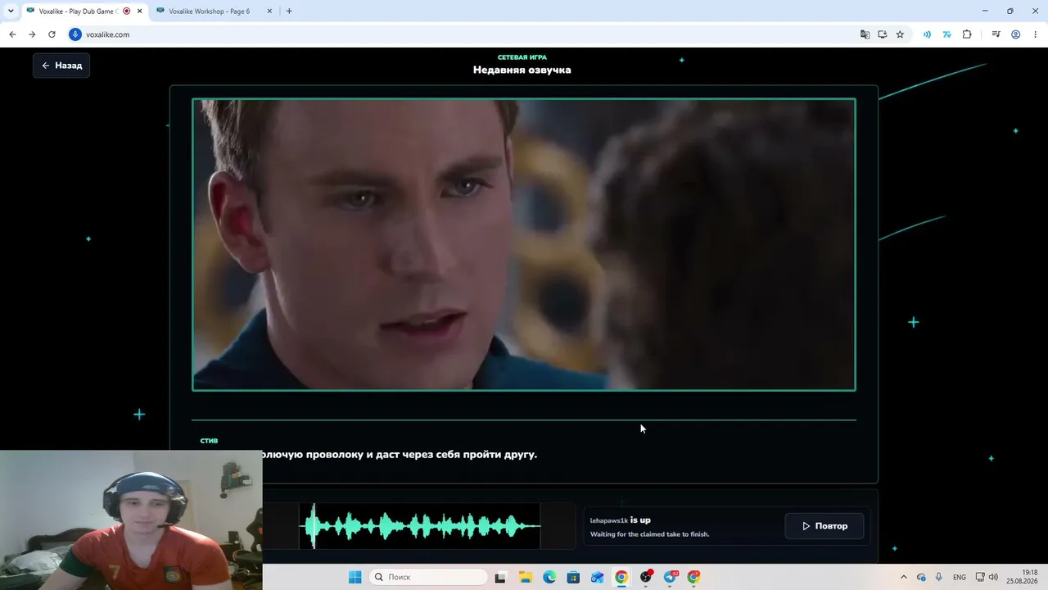The width and height of the screenshot is (1048, 590).
Task: Open the Chrome three-dot menu
Action: pos(1034,34)
